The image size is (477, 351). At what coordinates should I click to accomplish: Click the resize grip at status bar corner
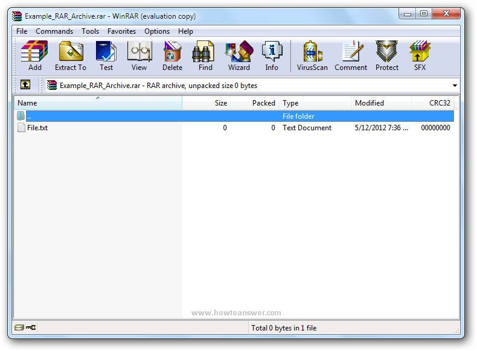pyautogui.click(x=456, y=330)
